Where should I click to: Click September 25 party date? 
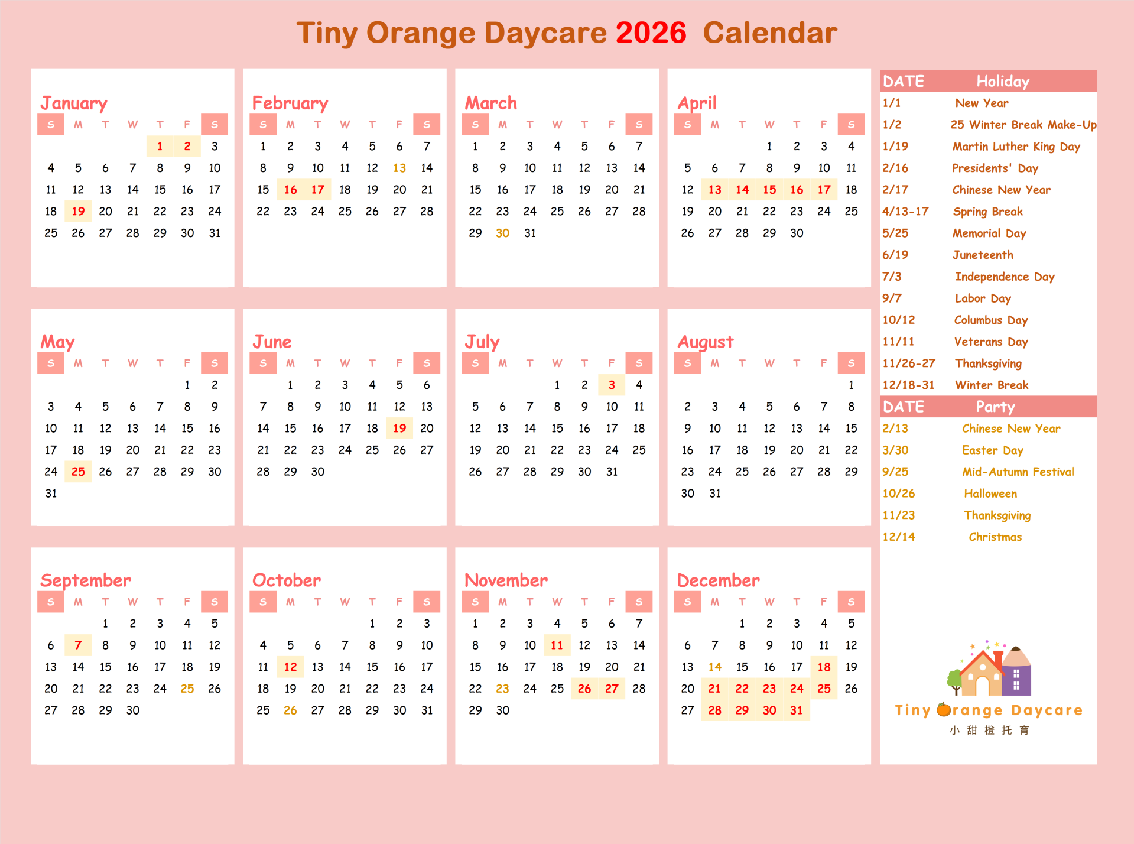pyautogui.click(x=187, y=689)
